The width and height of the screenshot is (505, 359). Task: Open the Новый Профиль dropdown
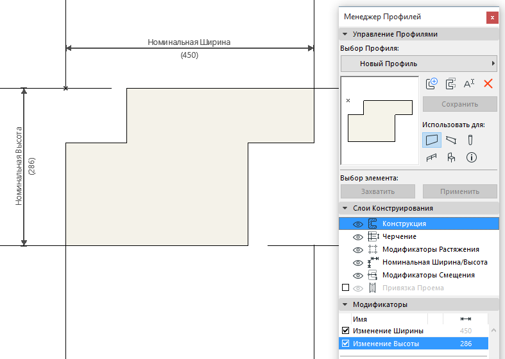[x=418, y=64]
